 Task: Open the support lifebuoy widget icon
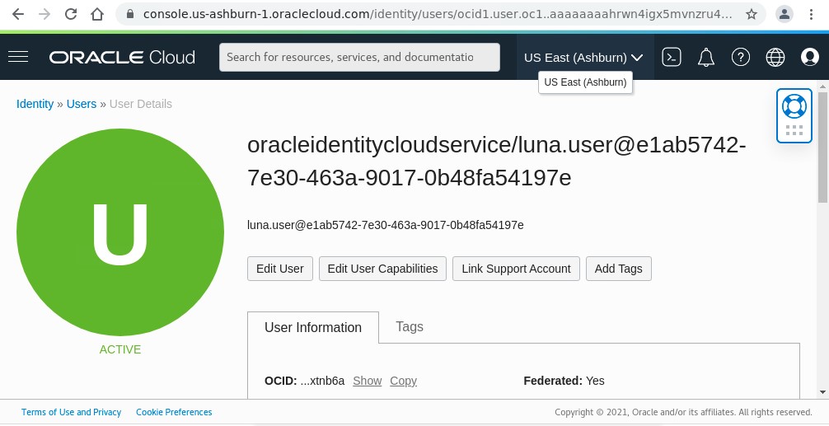(794, 107)
